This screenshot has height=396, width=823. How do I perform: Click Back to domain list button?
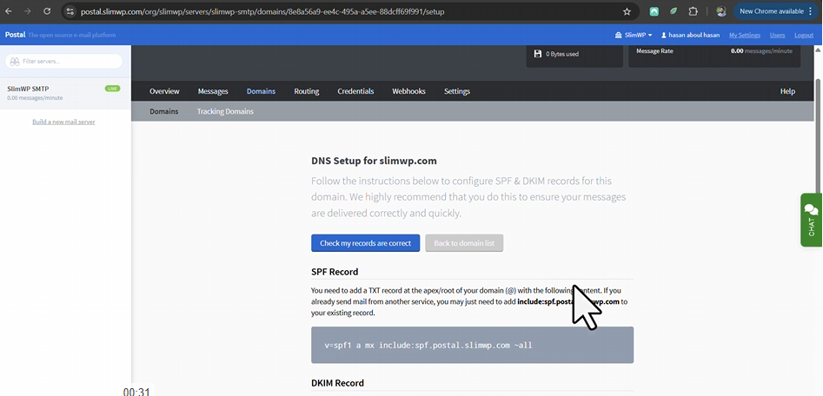[x=464, y=243]
